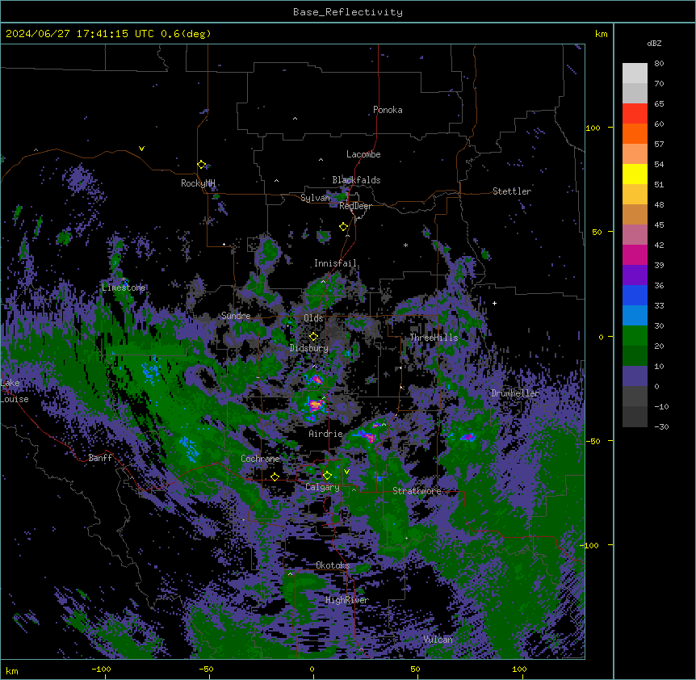Click the RedDeer city label
The width and height of the screenshot is (696, 680).
[355, 206]
